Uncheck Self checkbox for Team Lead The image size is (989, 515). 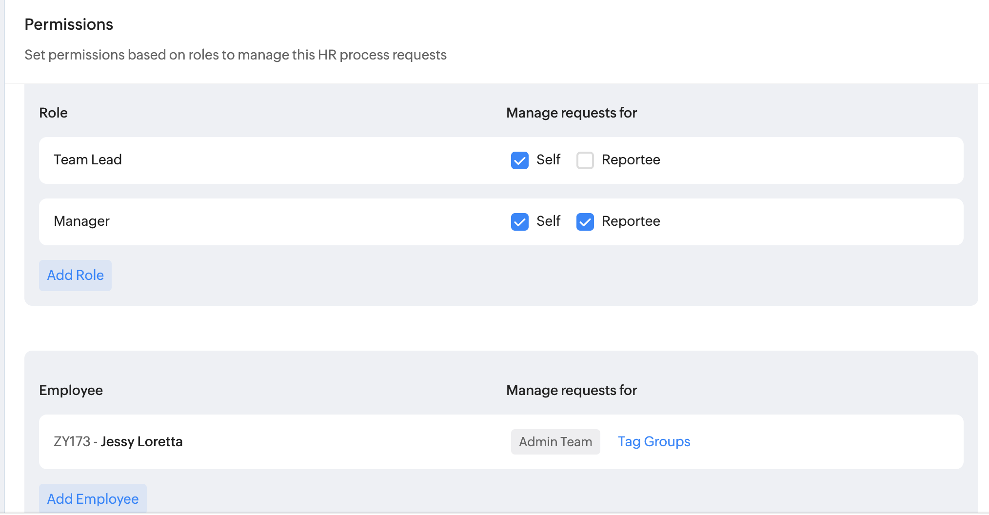(x=519, y=160)
